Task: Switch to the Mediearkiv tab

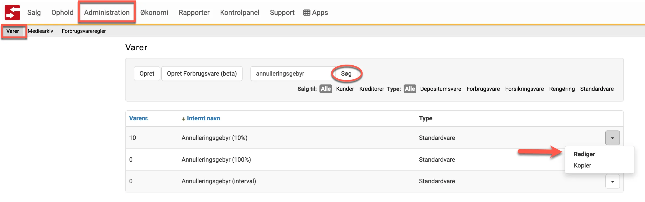Action: 40,31
